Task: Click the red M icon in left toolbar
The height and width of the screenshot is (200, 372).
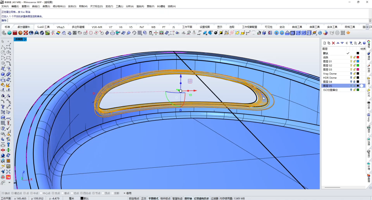Action: coord(8,177)
